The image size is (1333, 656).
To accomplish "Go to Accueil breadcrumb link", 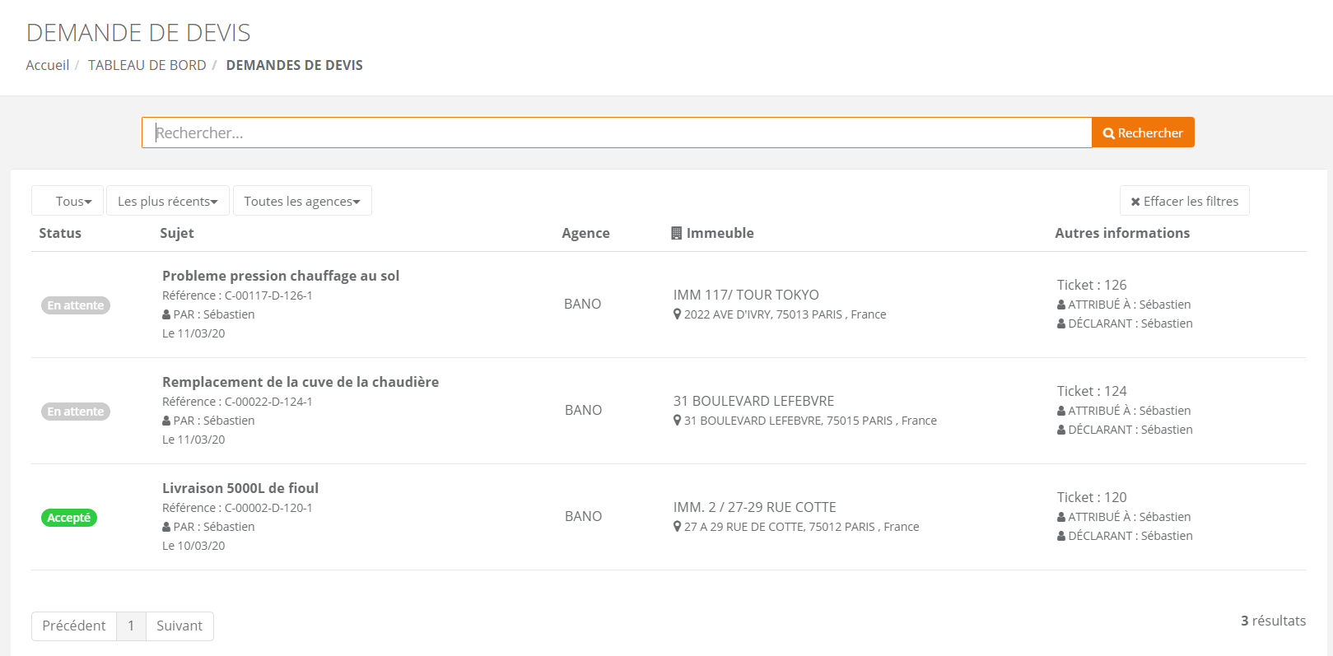I will pyautogui.click(x=48, y=65).
